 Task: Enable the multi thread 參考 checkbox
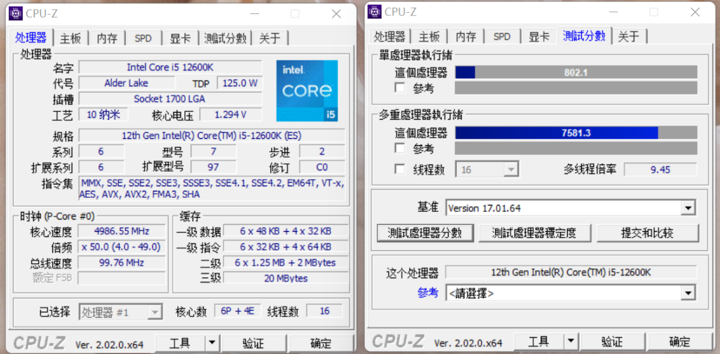(400, 149)
